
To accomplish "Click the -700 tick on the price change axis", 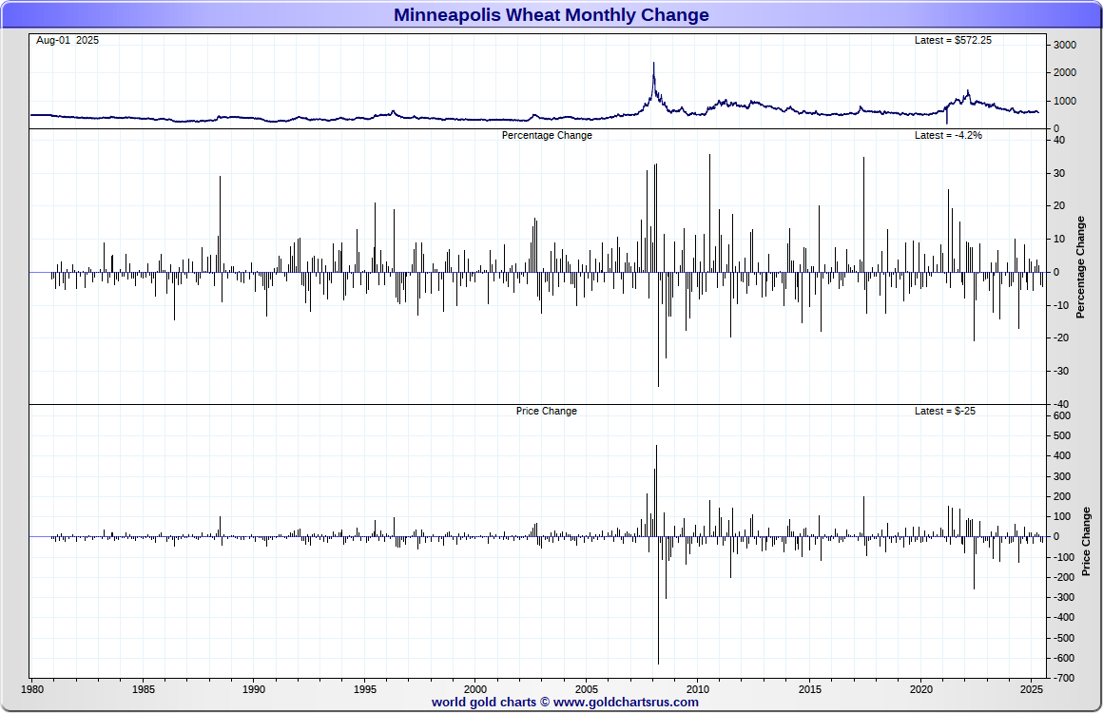I will [x=1063, y=679].
